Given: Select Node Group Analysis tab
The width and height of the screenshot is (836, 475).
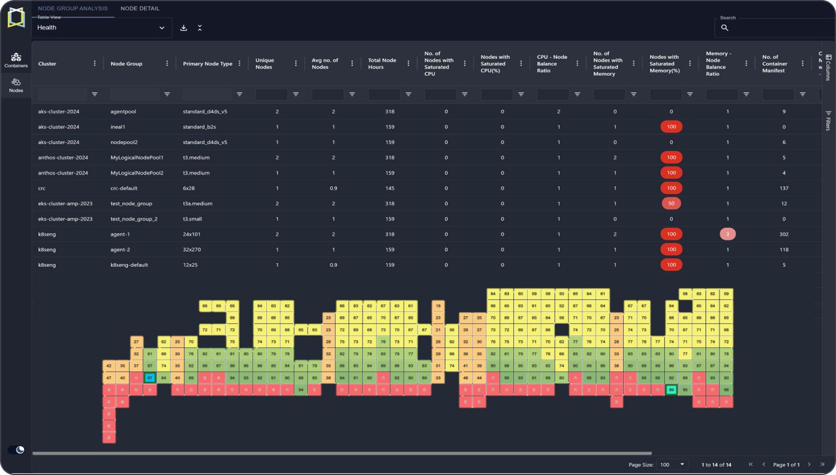Looking at the screenshot, I should click(x=73, y=8).
